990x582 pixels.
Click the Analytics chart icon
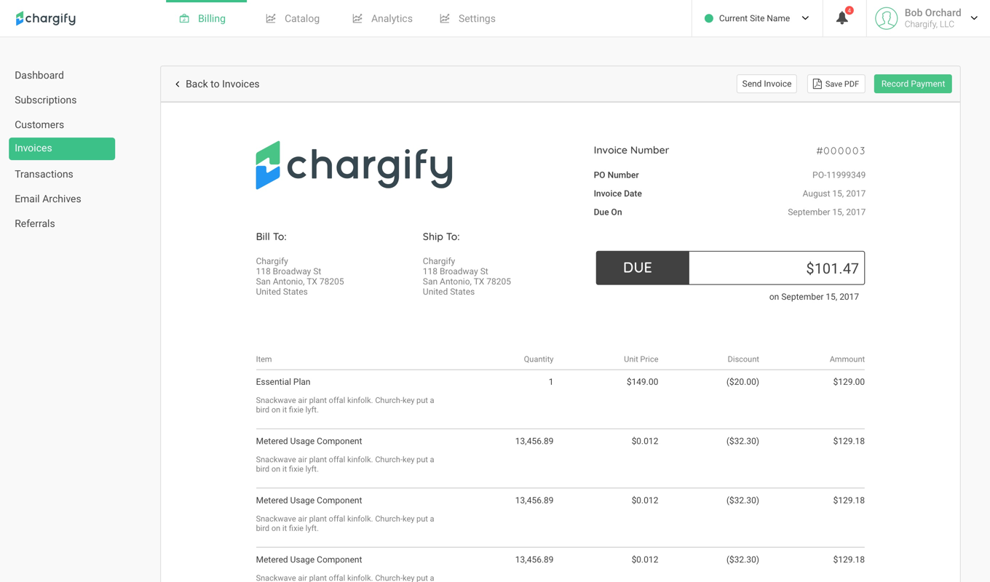(x=357, y=17)
